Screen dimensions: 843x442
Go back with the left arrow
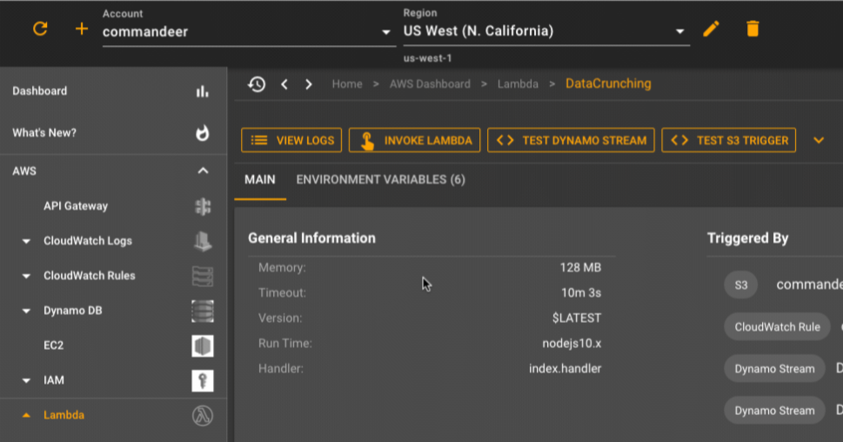284,84
